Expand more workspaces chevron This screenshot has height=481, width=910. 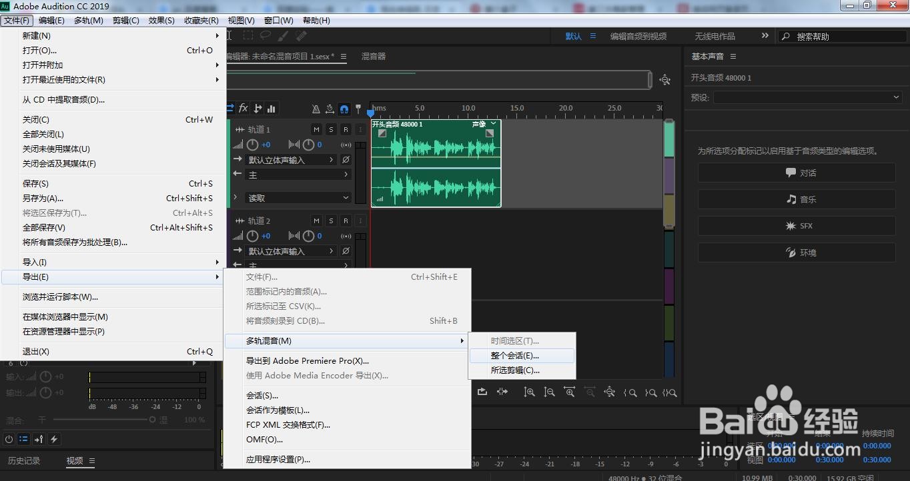tap(765, 36)
